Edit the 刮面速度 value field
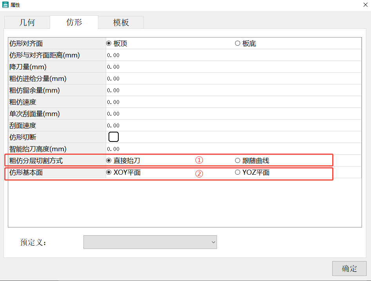Screen dimensions: 371x281 tap(233, 125)
